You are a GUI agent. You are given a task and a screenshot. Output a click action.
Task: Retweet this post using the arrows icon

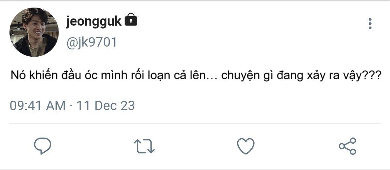click(144, 146)
